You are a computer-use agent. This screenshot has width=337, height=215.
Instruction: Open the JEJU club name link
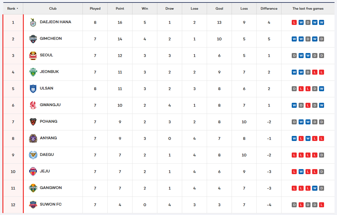point(45,171)
